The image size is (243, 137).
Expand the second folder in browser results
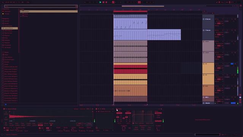coord(21,14)
